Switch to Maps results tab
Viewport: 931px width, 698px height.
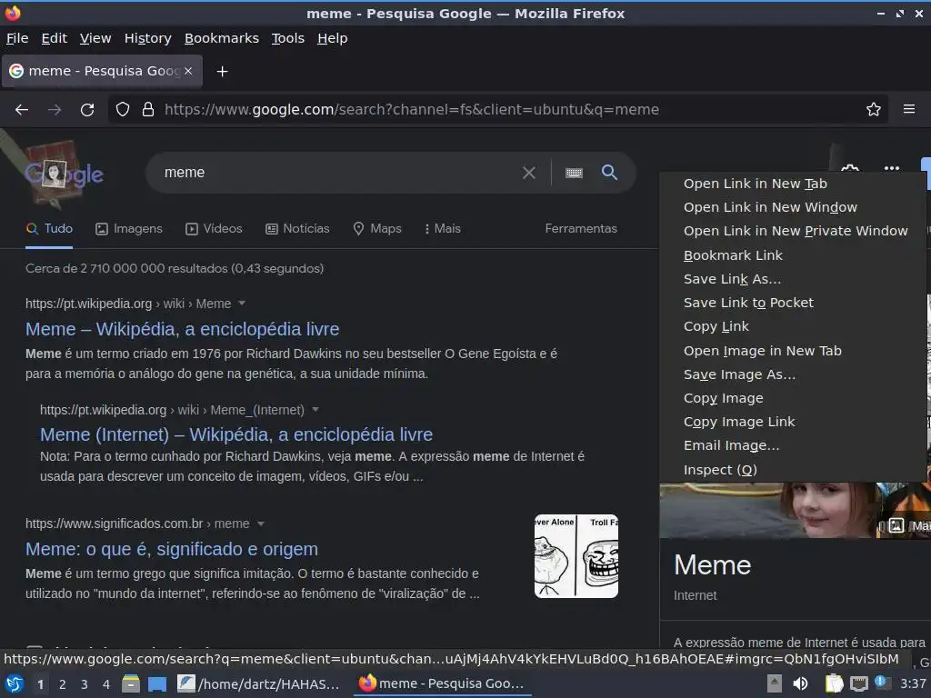pyautogui.click(x=377, y=228)
